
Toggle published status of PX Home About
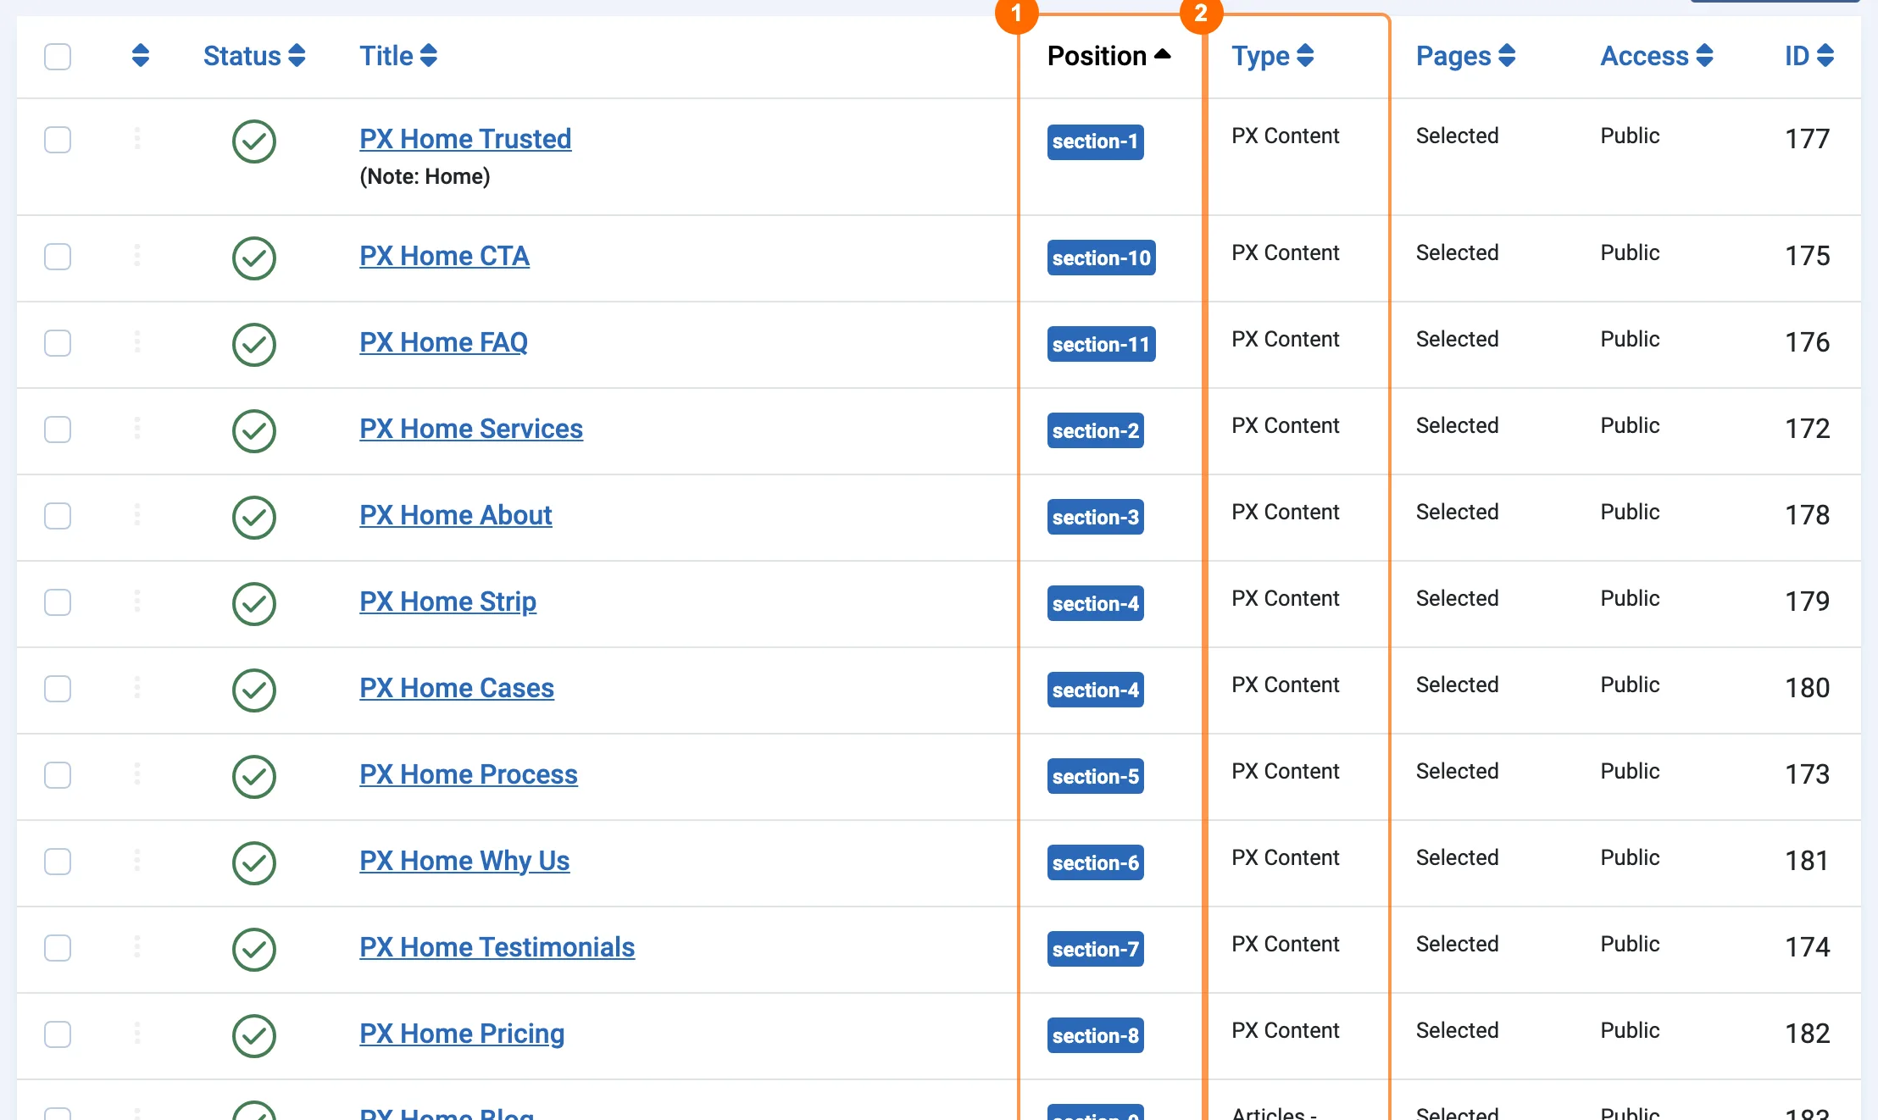tap(254, 518)
